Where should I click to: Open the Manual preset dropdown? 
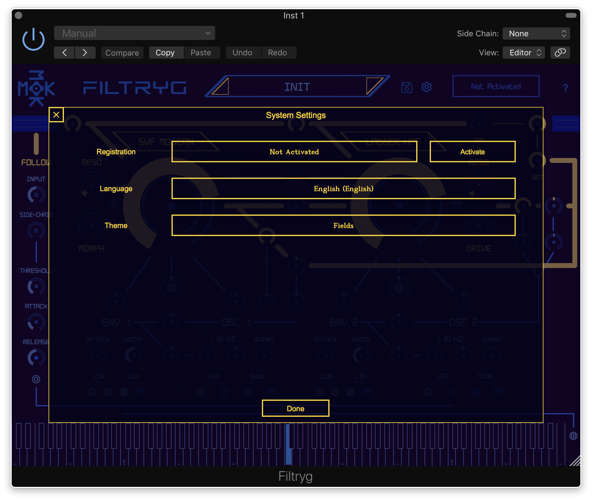[134, 33]
